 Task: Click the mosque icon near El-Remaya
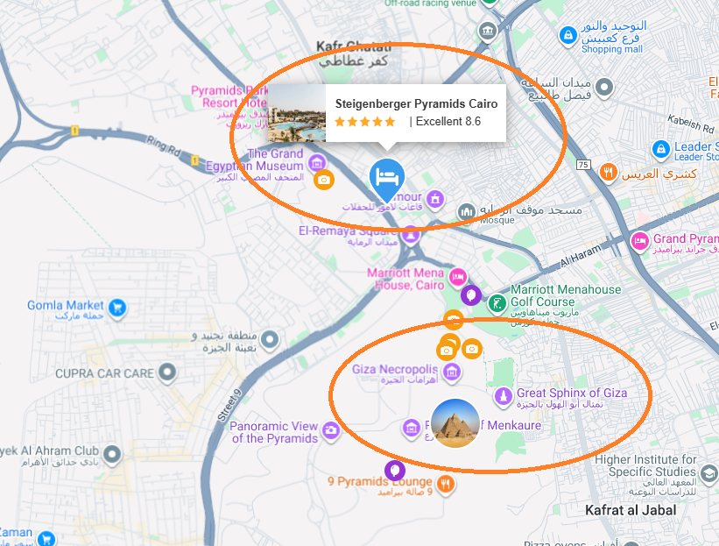(x=467, y=212)
